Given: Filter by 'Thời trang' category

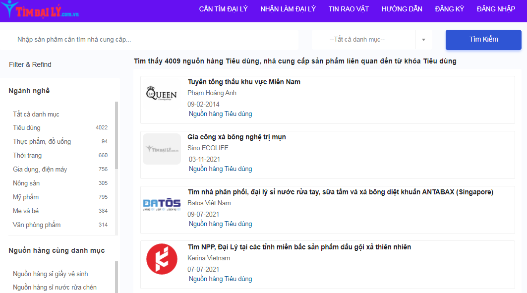Looking at the screenshot, I should 27,156.
